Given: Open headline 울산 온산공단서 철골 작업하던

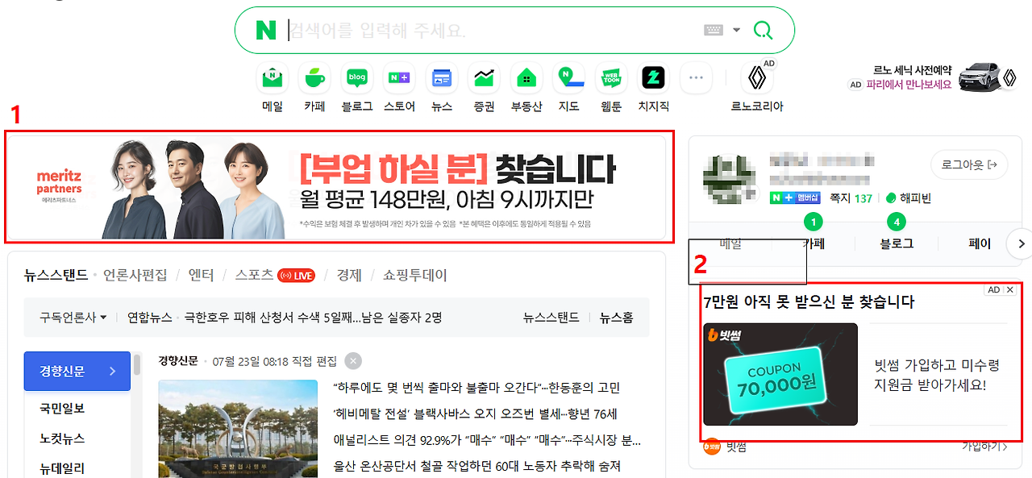Looking at the screenshot, I should pyautogui.click(x=476, y=466).
